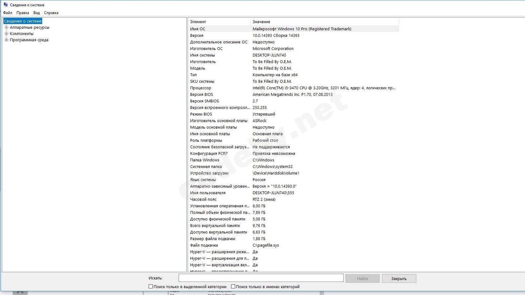Click Привязка невозможна value
Image resolution: width=525 pixels, height=295 pixels.
[274, 153]
